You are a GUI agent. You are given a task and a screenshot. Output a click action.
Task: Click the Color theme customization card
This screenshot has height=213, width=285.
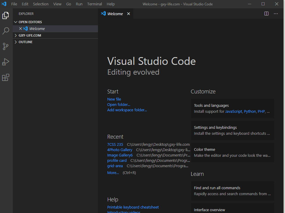click(232, 152)
